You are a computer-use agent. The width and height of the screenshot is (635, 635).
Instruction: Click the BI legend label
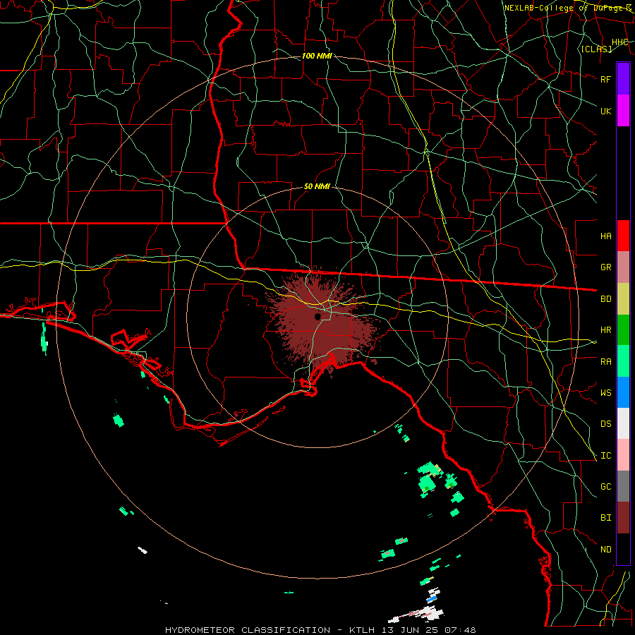tap(605, 518)
